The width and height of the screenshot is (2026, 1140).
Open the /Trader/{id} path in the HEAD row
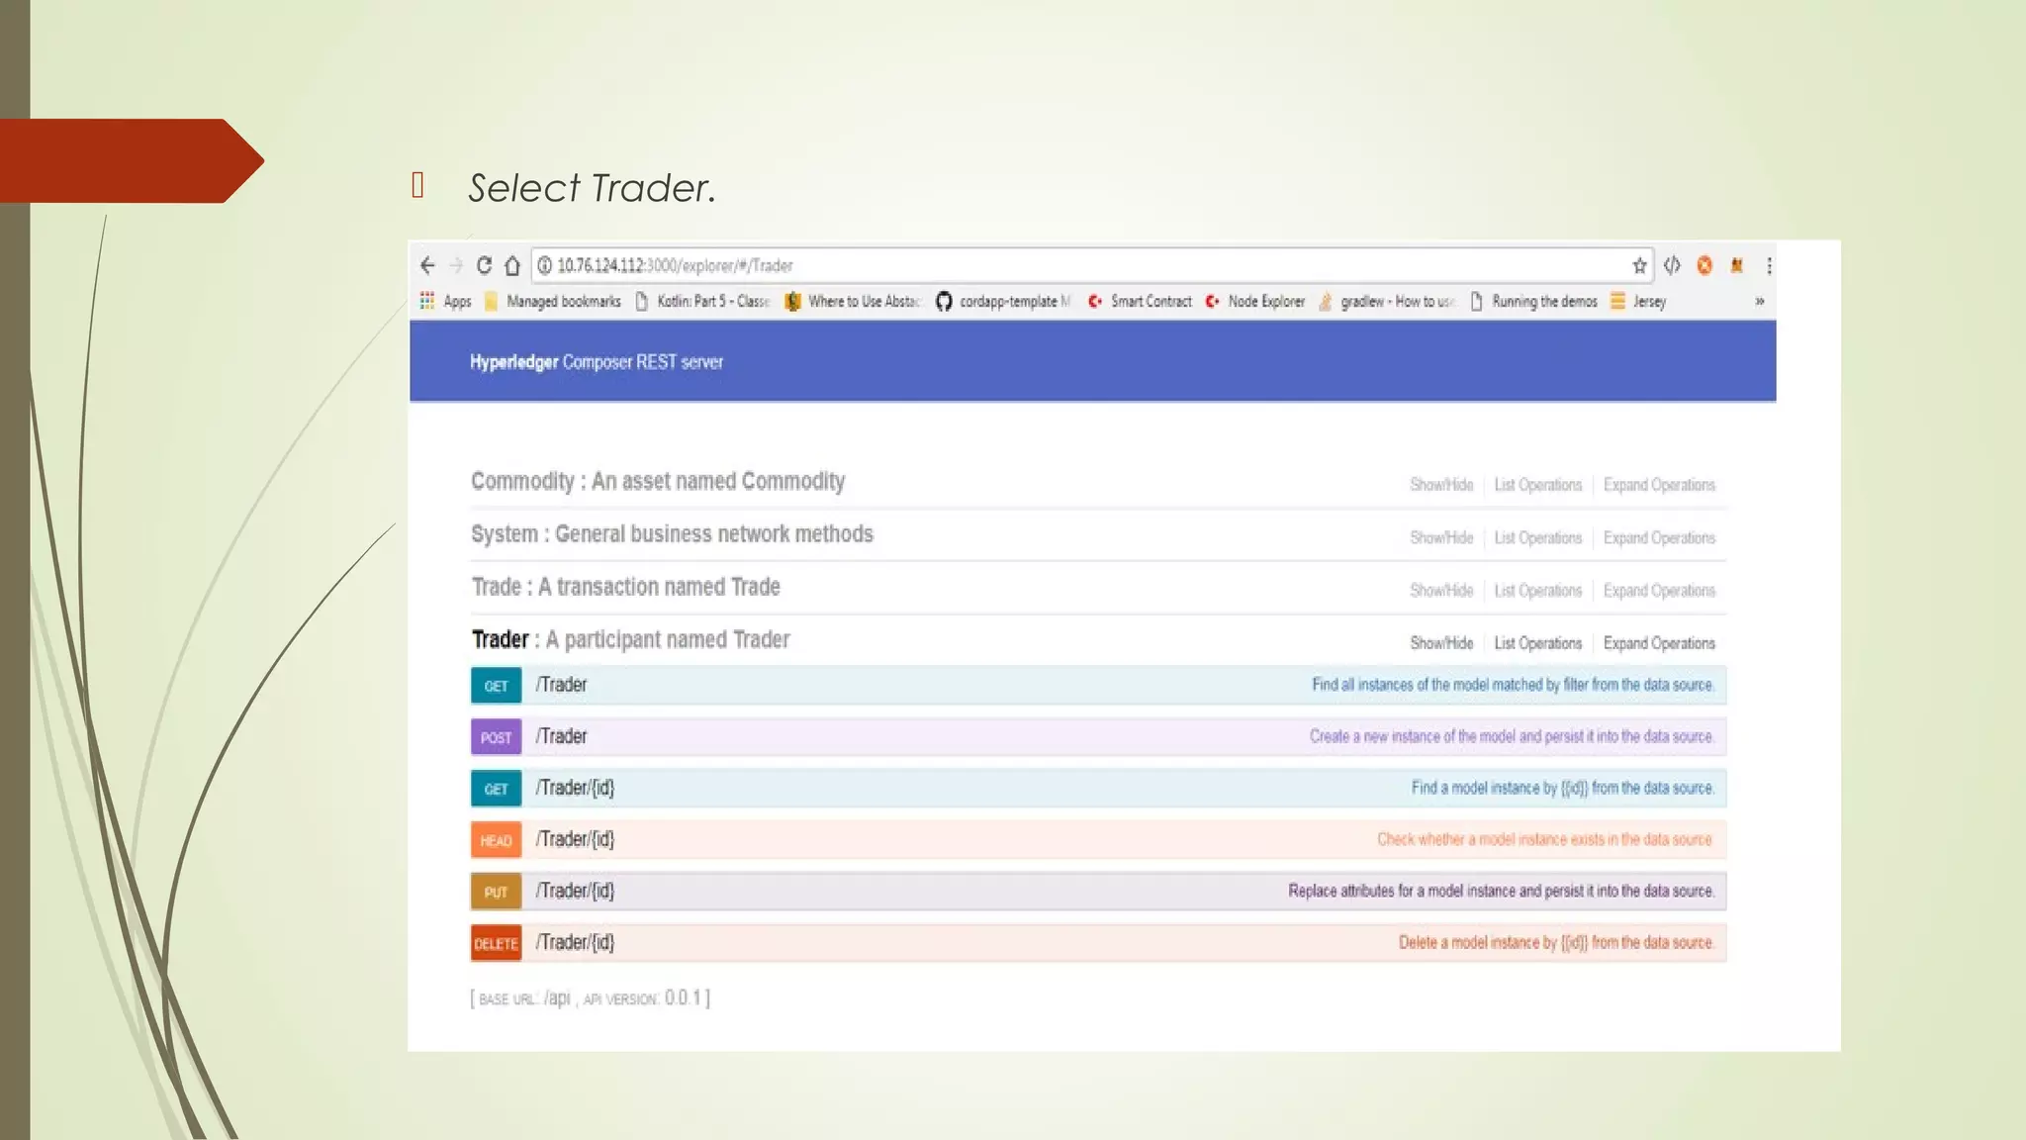(575, 839)
